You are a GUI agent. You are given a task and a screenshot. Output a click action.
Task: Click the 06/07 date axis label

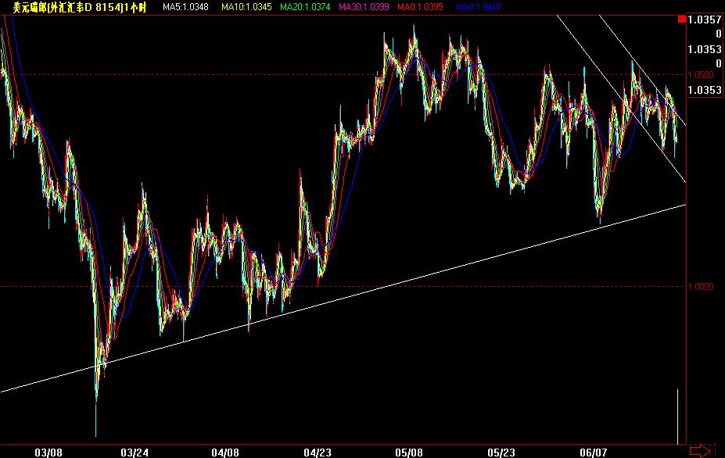(x=594, y=453)
